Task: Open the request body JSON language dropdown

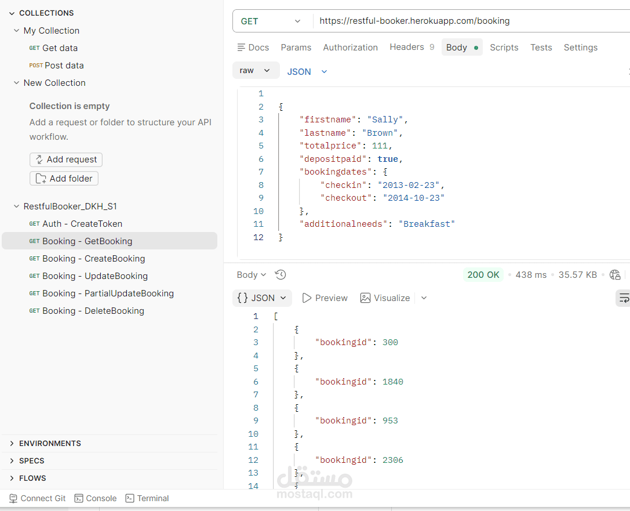Action: (307, 72)
